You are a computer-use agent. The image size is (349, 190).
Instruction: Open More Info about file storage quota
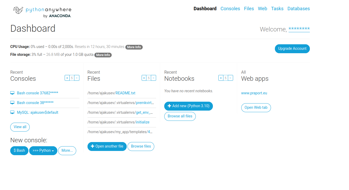pos(103,55)
